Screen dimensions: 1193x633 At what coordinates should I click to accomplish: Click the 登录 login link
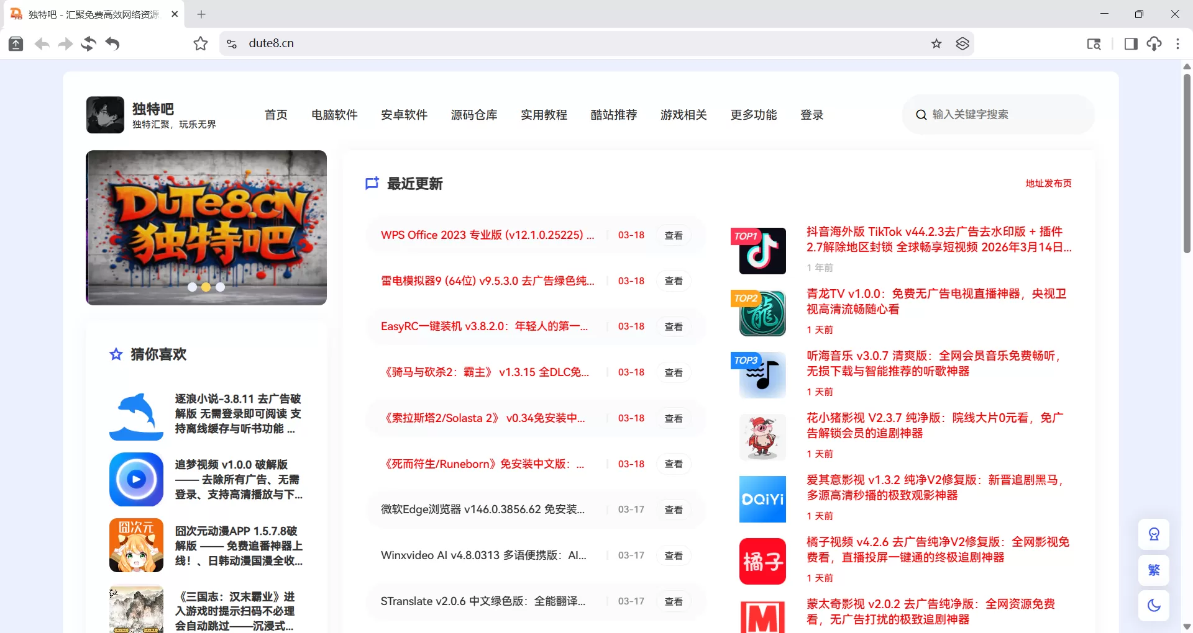pos(811,115)
